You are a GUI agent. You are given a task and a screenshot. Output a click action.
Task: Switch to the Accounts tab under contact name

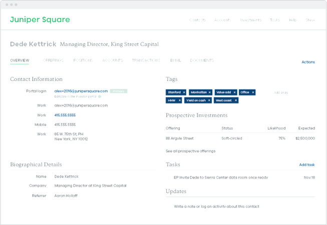pos(113,60)
